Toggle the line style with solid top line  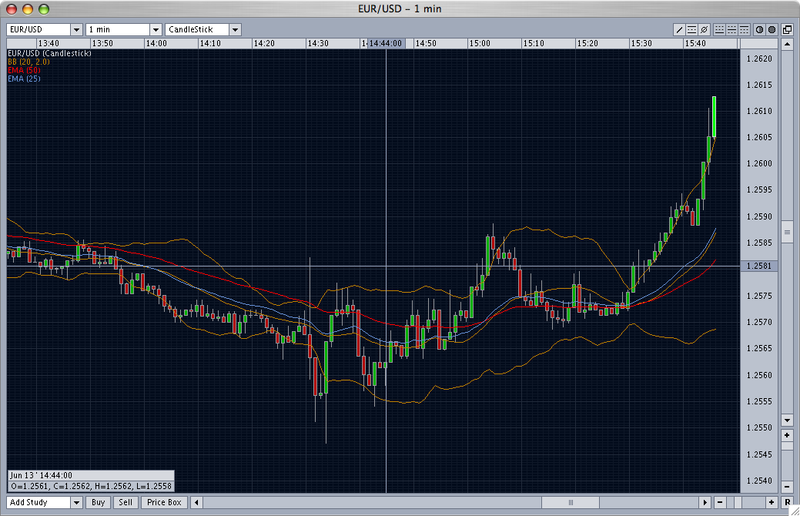[x=744, y=30]
